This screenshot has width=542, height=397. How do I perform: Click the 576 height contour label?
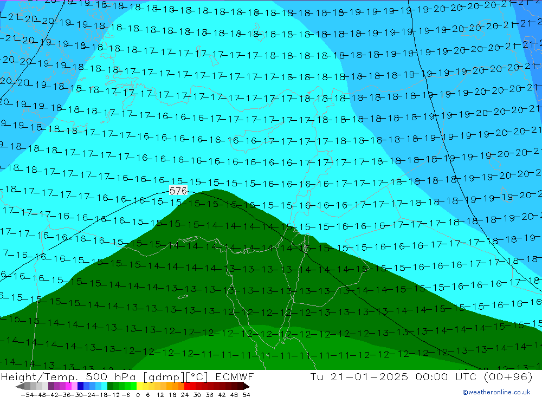click(178, 191)
